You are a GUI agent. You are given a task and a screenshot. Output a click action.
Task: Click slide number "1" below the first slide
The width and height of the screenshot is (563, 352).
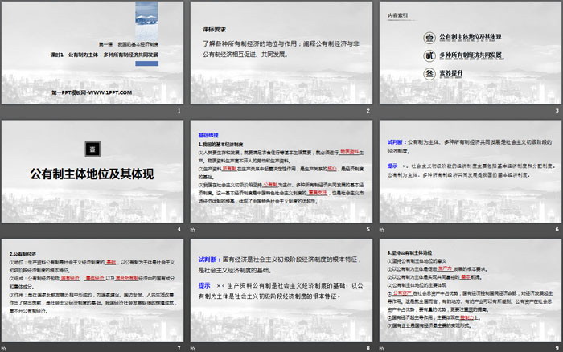tap(179, 111)
